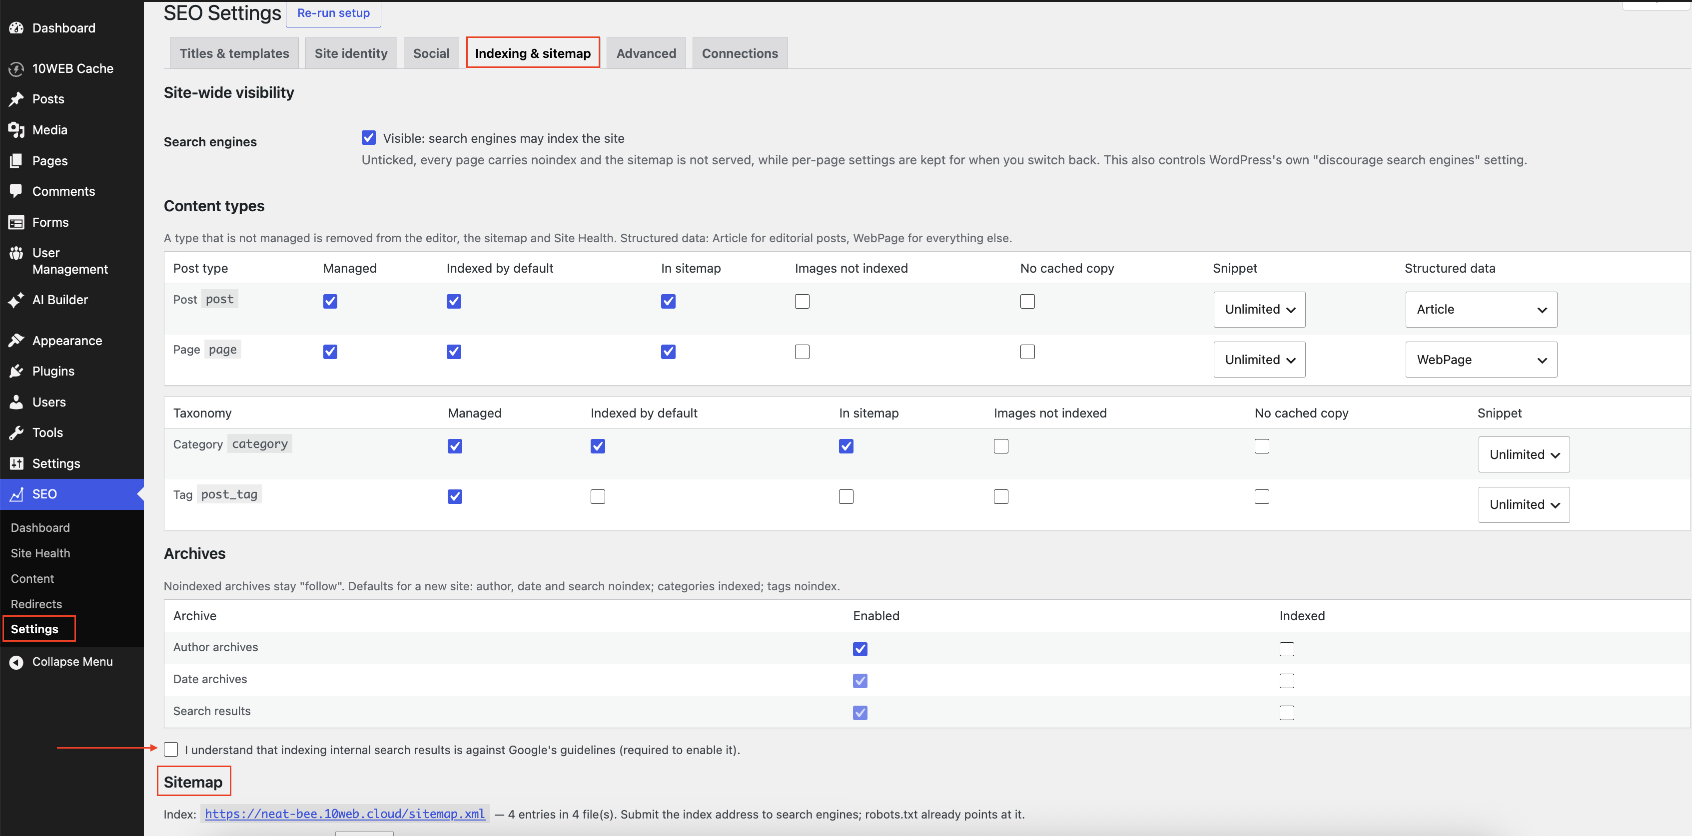This screenshot has height=836, width=1692.
Task: Enable Images not indexed for Page row
Action: point(802,352)
